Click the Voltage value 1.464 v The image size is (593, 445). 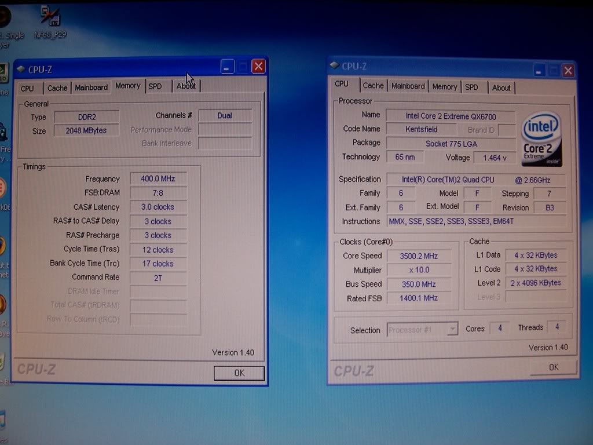tap(495, 158)
